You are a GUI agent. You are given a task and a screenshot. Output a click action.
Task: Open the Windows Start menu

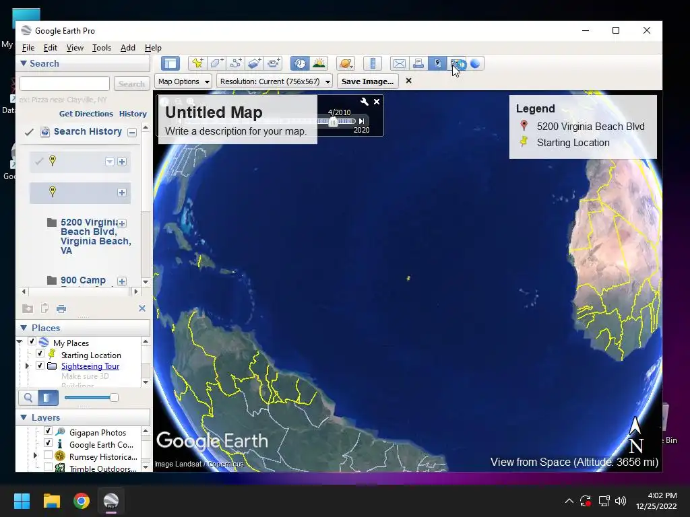(x=22, y=501)
